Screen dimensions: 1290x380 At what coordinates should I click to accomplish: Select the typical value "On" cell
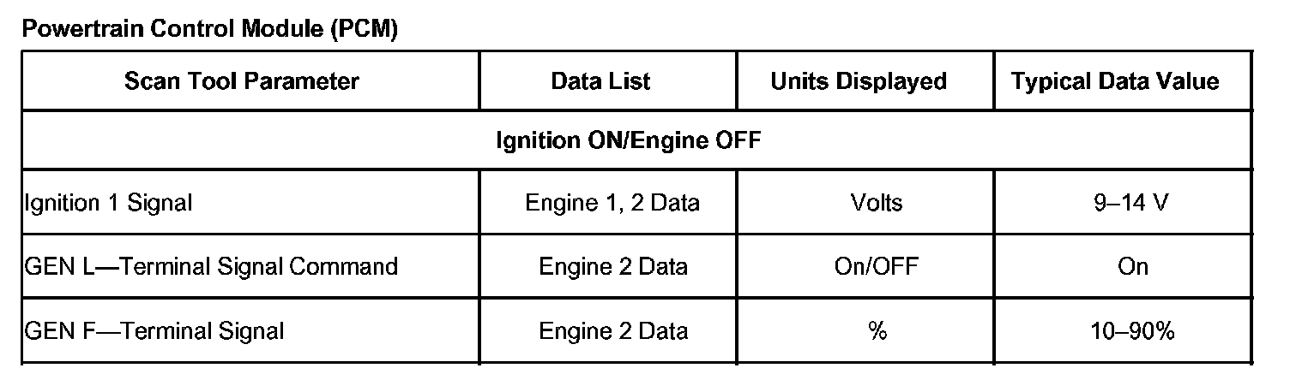(x=1133, y=266)
